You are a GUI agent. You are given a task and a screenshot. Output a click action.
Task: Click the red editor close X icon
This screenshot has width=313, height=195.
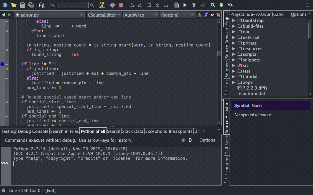click(x=218, y=15)
